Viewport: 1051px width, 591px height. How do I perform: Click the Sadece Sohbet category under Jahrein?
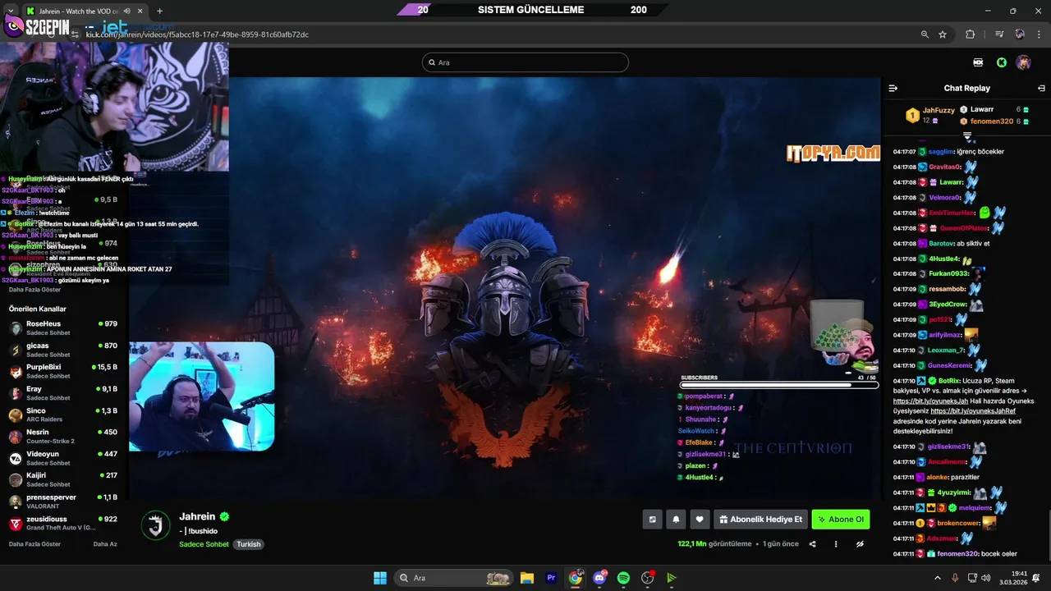pos(204,544)
